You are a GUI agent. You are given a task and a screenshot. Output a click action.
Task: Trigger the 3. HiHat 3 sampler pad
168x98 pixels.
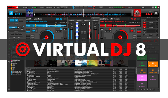(x=142, y=64)
